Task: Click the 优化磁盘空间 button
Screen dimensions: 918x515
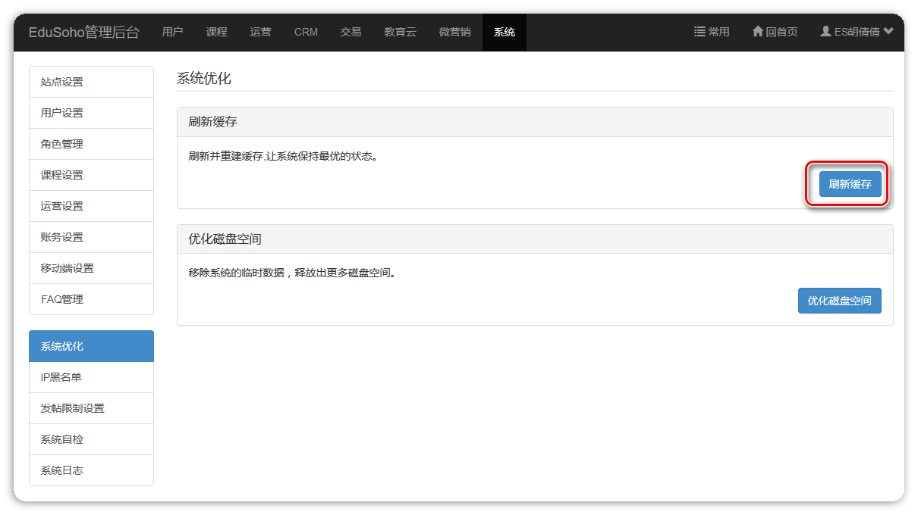Action: 839,301
